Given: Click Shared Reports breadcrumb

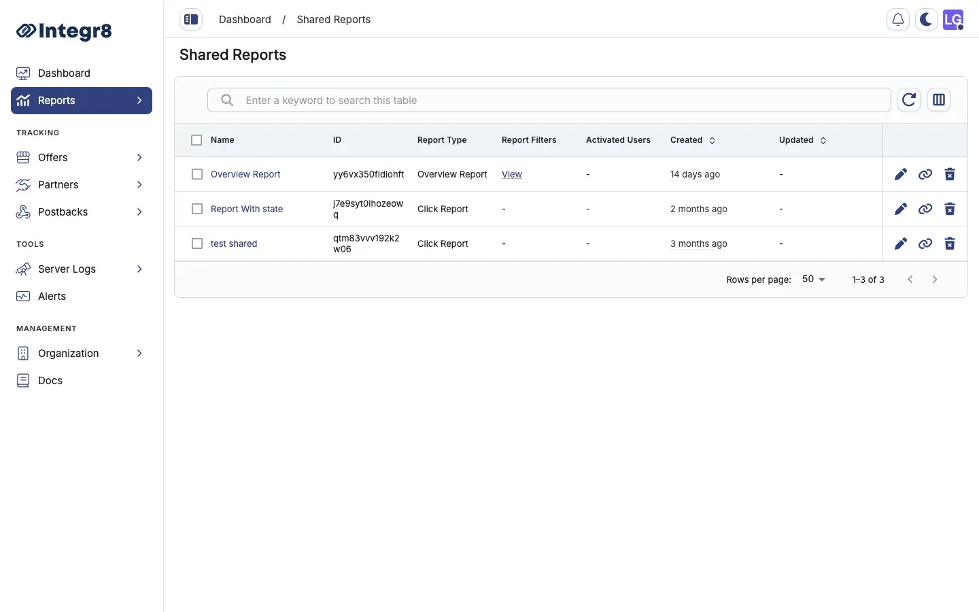Looking at the screenshot, I should point(334,20).
